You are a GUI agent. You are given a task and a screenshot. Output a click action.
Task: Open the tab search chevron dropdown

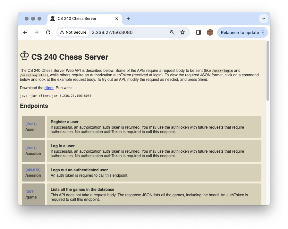[263, 19]
